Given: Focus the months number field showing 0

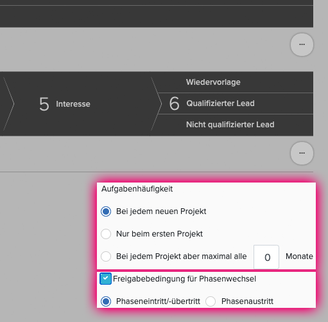Looking at the screenshot, I should [x=266, y=257].
